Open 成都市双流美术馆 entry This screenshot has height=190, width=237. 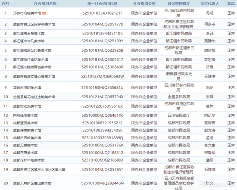[27, 106]
